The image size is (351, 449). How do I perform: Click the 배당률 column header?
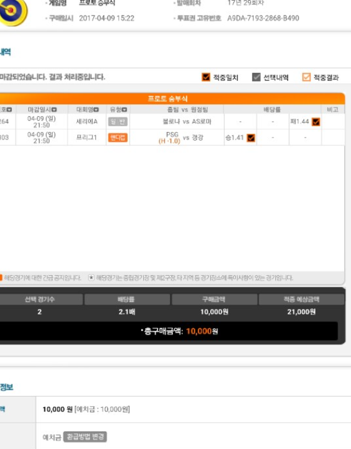coord(272,109)
